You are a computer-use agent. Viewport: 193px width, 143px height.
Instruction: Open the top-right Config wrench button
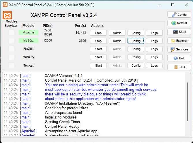click(x=179, y=14)
